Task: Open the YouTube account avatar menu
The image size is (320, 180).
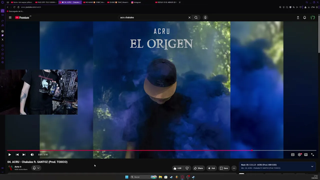Action: (312, 17)
